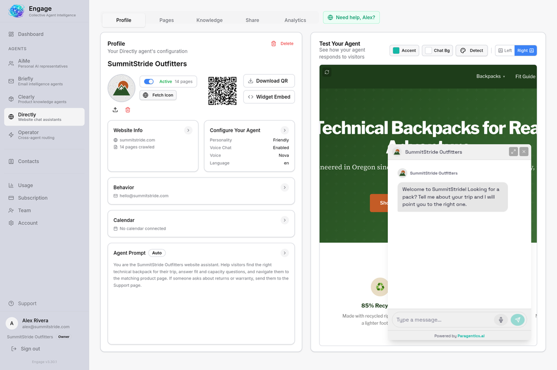
Task: Click the refresh icon in website preview
Action: click(327, 72)
